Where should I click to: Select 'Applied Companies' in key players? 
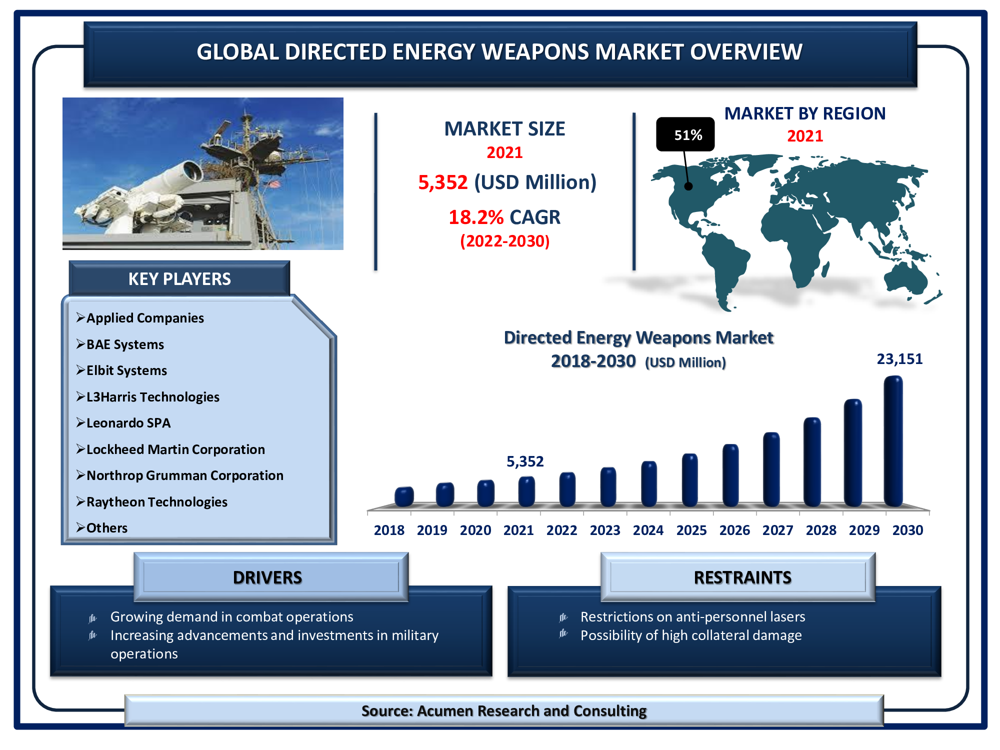pyautogui.click(x=145, y=318)
